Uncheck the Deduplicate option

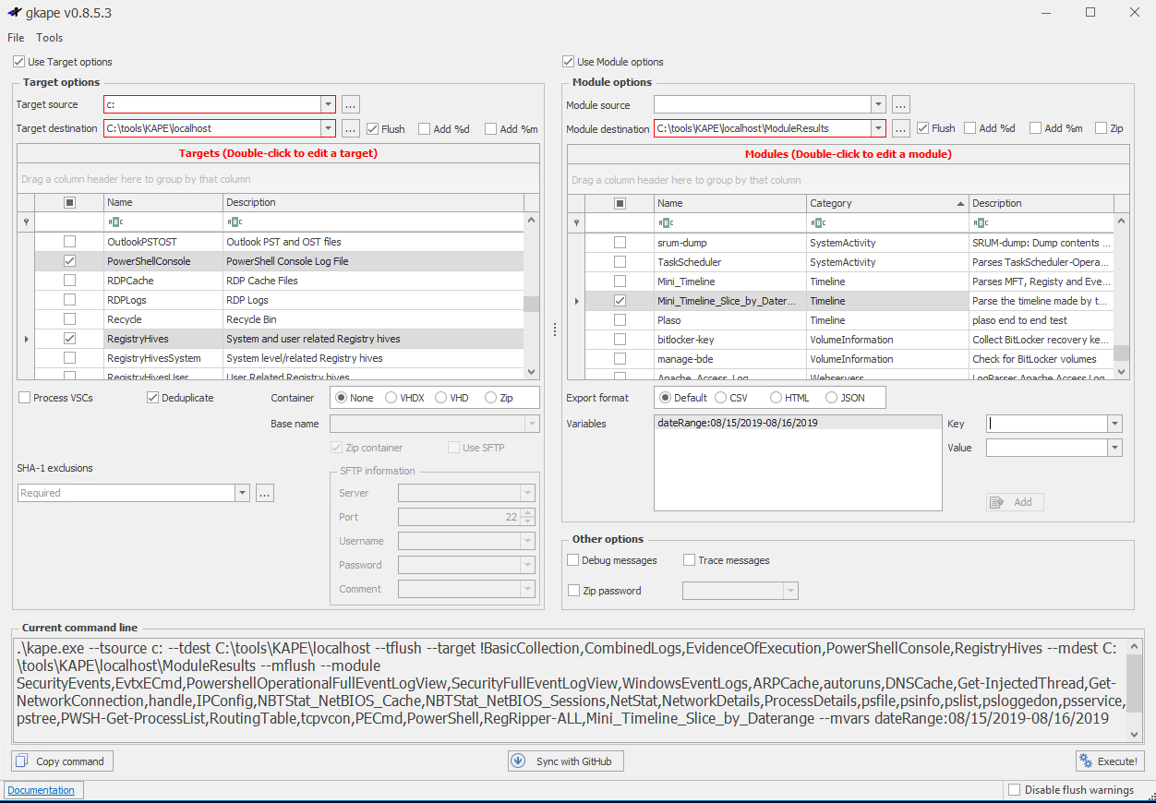pos(153,398)
